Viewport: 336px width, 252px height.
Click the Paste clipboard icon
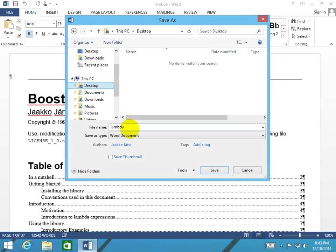[x=8, y=24]
